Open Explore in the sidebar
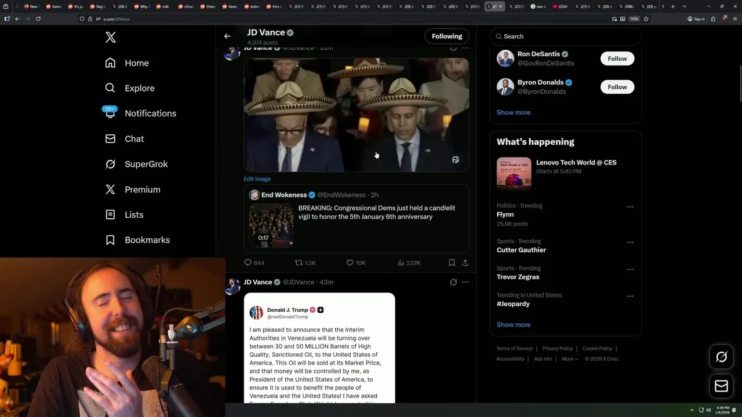The image size is (742, 417). pyautogui.click(x=130, y=88)
